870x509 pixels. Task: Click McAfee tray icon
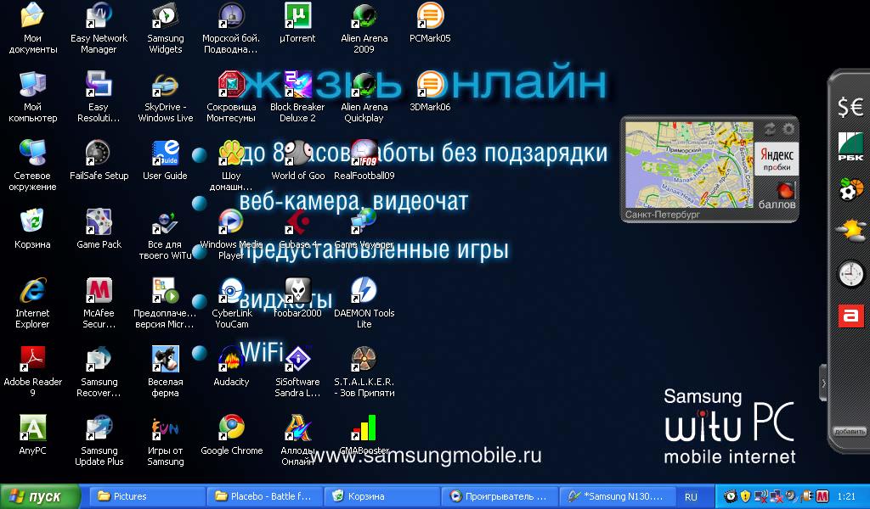(822, 496)
